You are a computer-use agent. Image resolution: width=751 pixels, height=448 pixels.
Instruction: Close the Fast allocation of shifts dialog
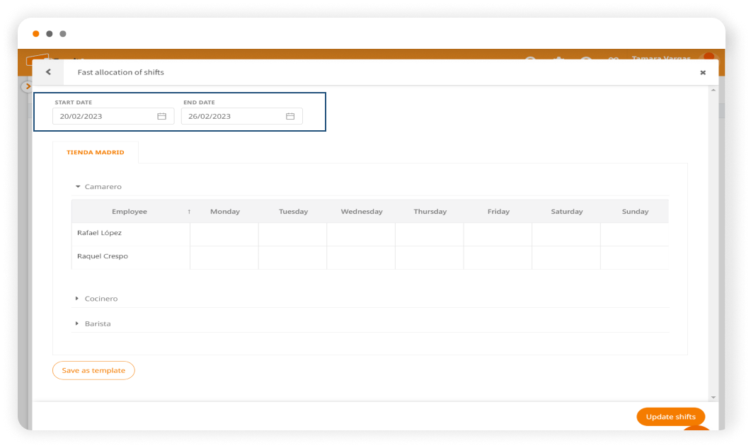click(703, 72)
